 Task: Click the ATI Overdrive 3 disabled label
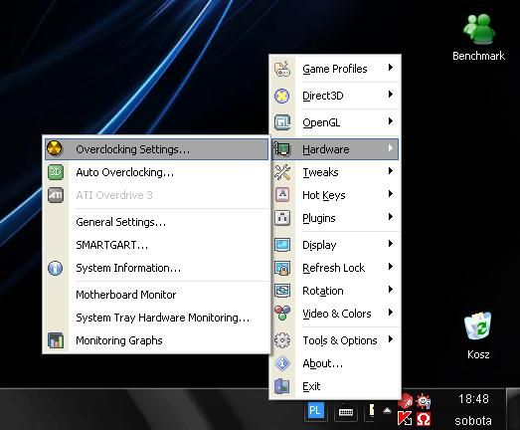click(x=114, y=195)
